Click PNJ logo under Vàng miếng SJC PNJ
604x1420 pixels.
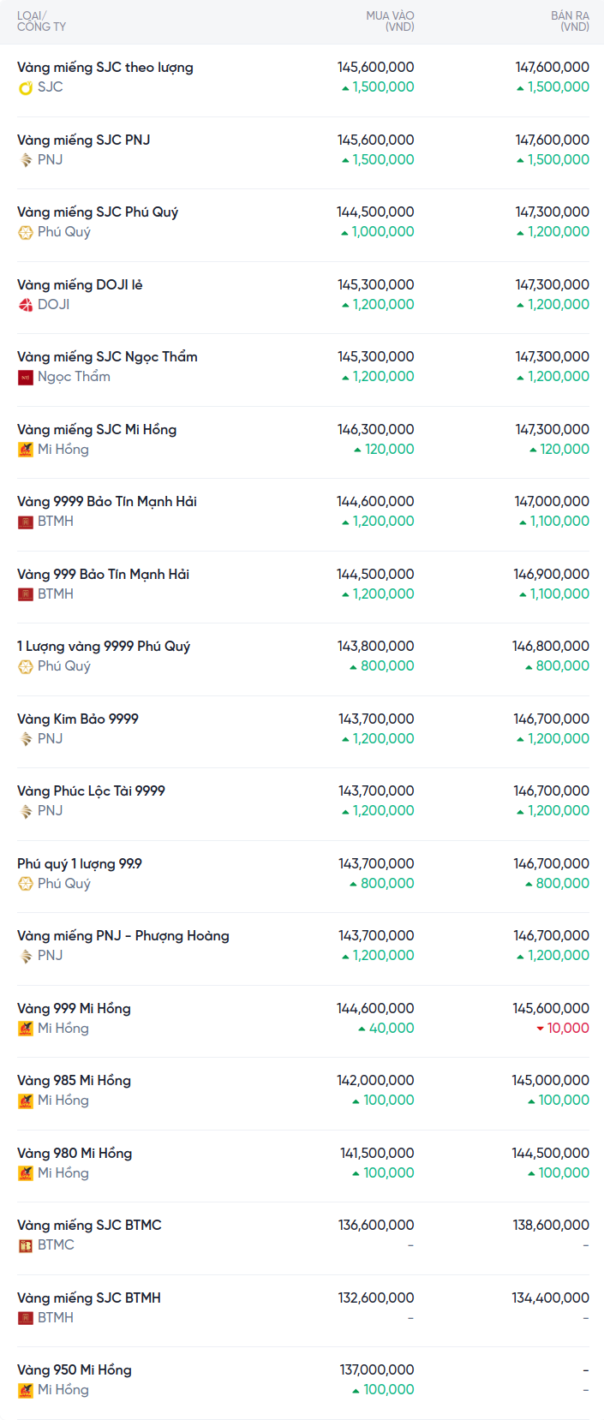26,160
